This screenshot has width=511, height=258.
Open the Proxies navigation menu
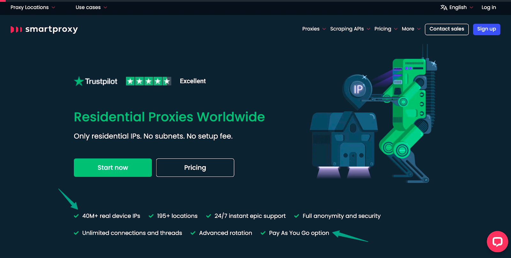(x=314, y=29)
